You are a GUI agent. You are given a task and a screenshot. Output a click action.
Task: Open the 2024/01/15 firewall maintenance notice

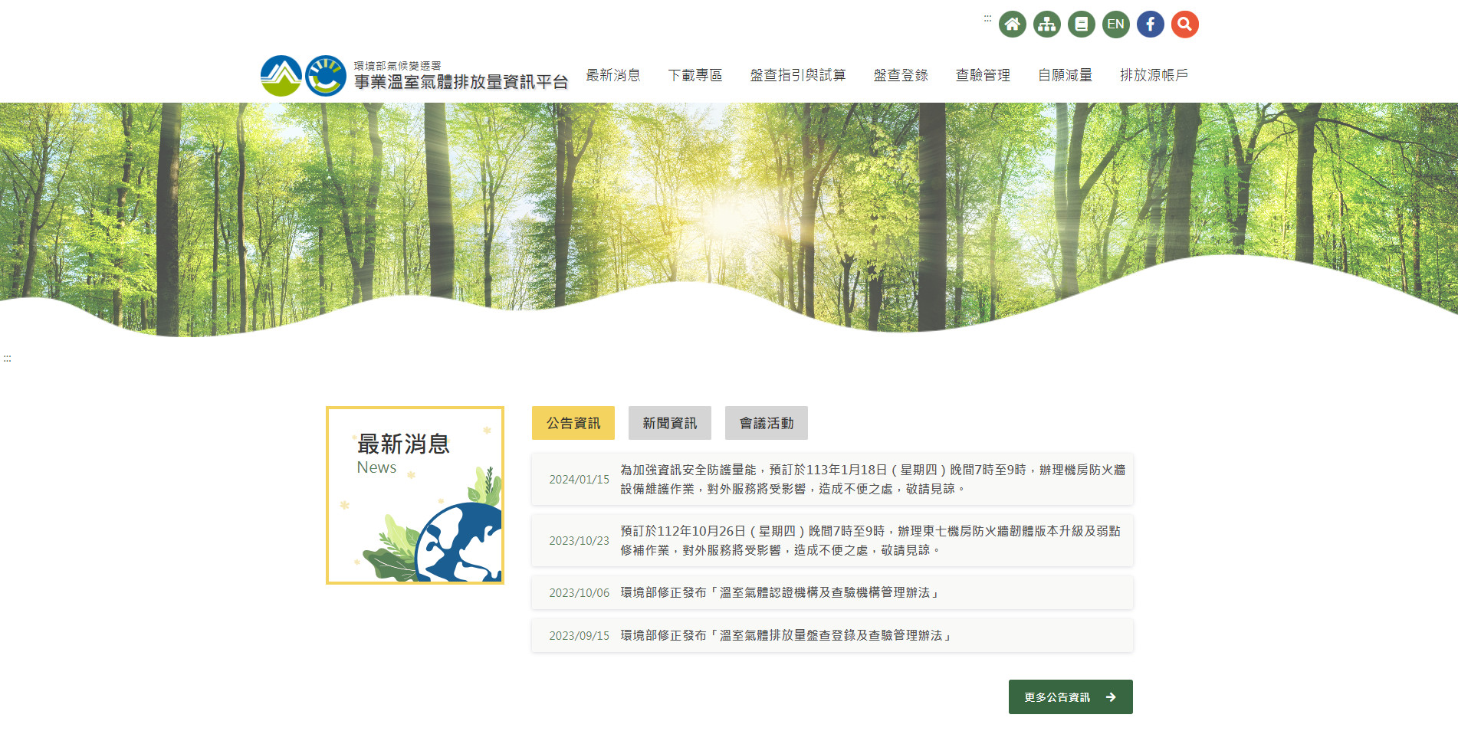[x=832, y=479]
